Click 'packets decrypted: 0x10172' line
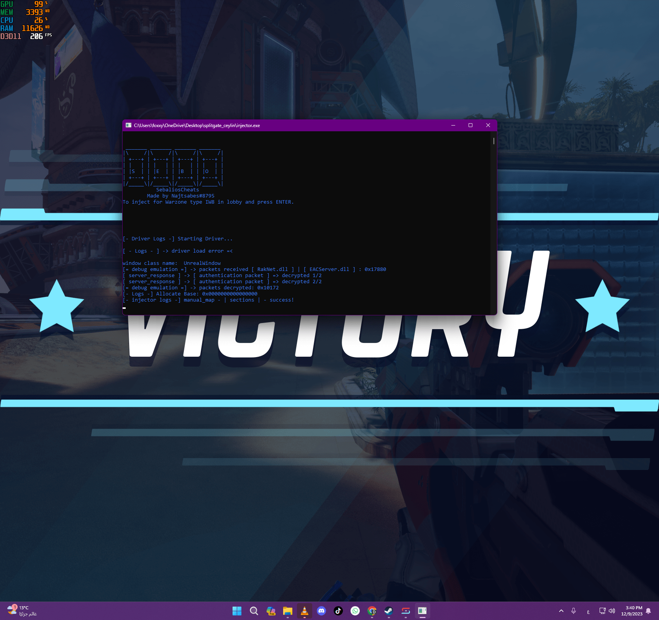The width and height of the screenshot is (659, 620). [x=201, y=287]
